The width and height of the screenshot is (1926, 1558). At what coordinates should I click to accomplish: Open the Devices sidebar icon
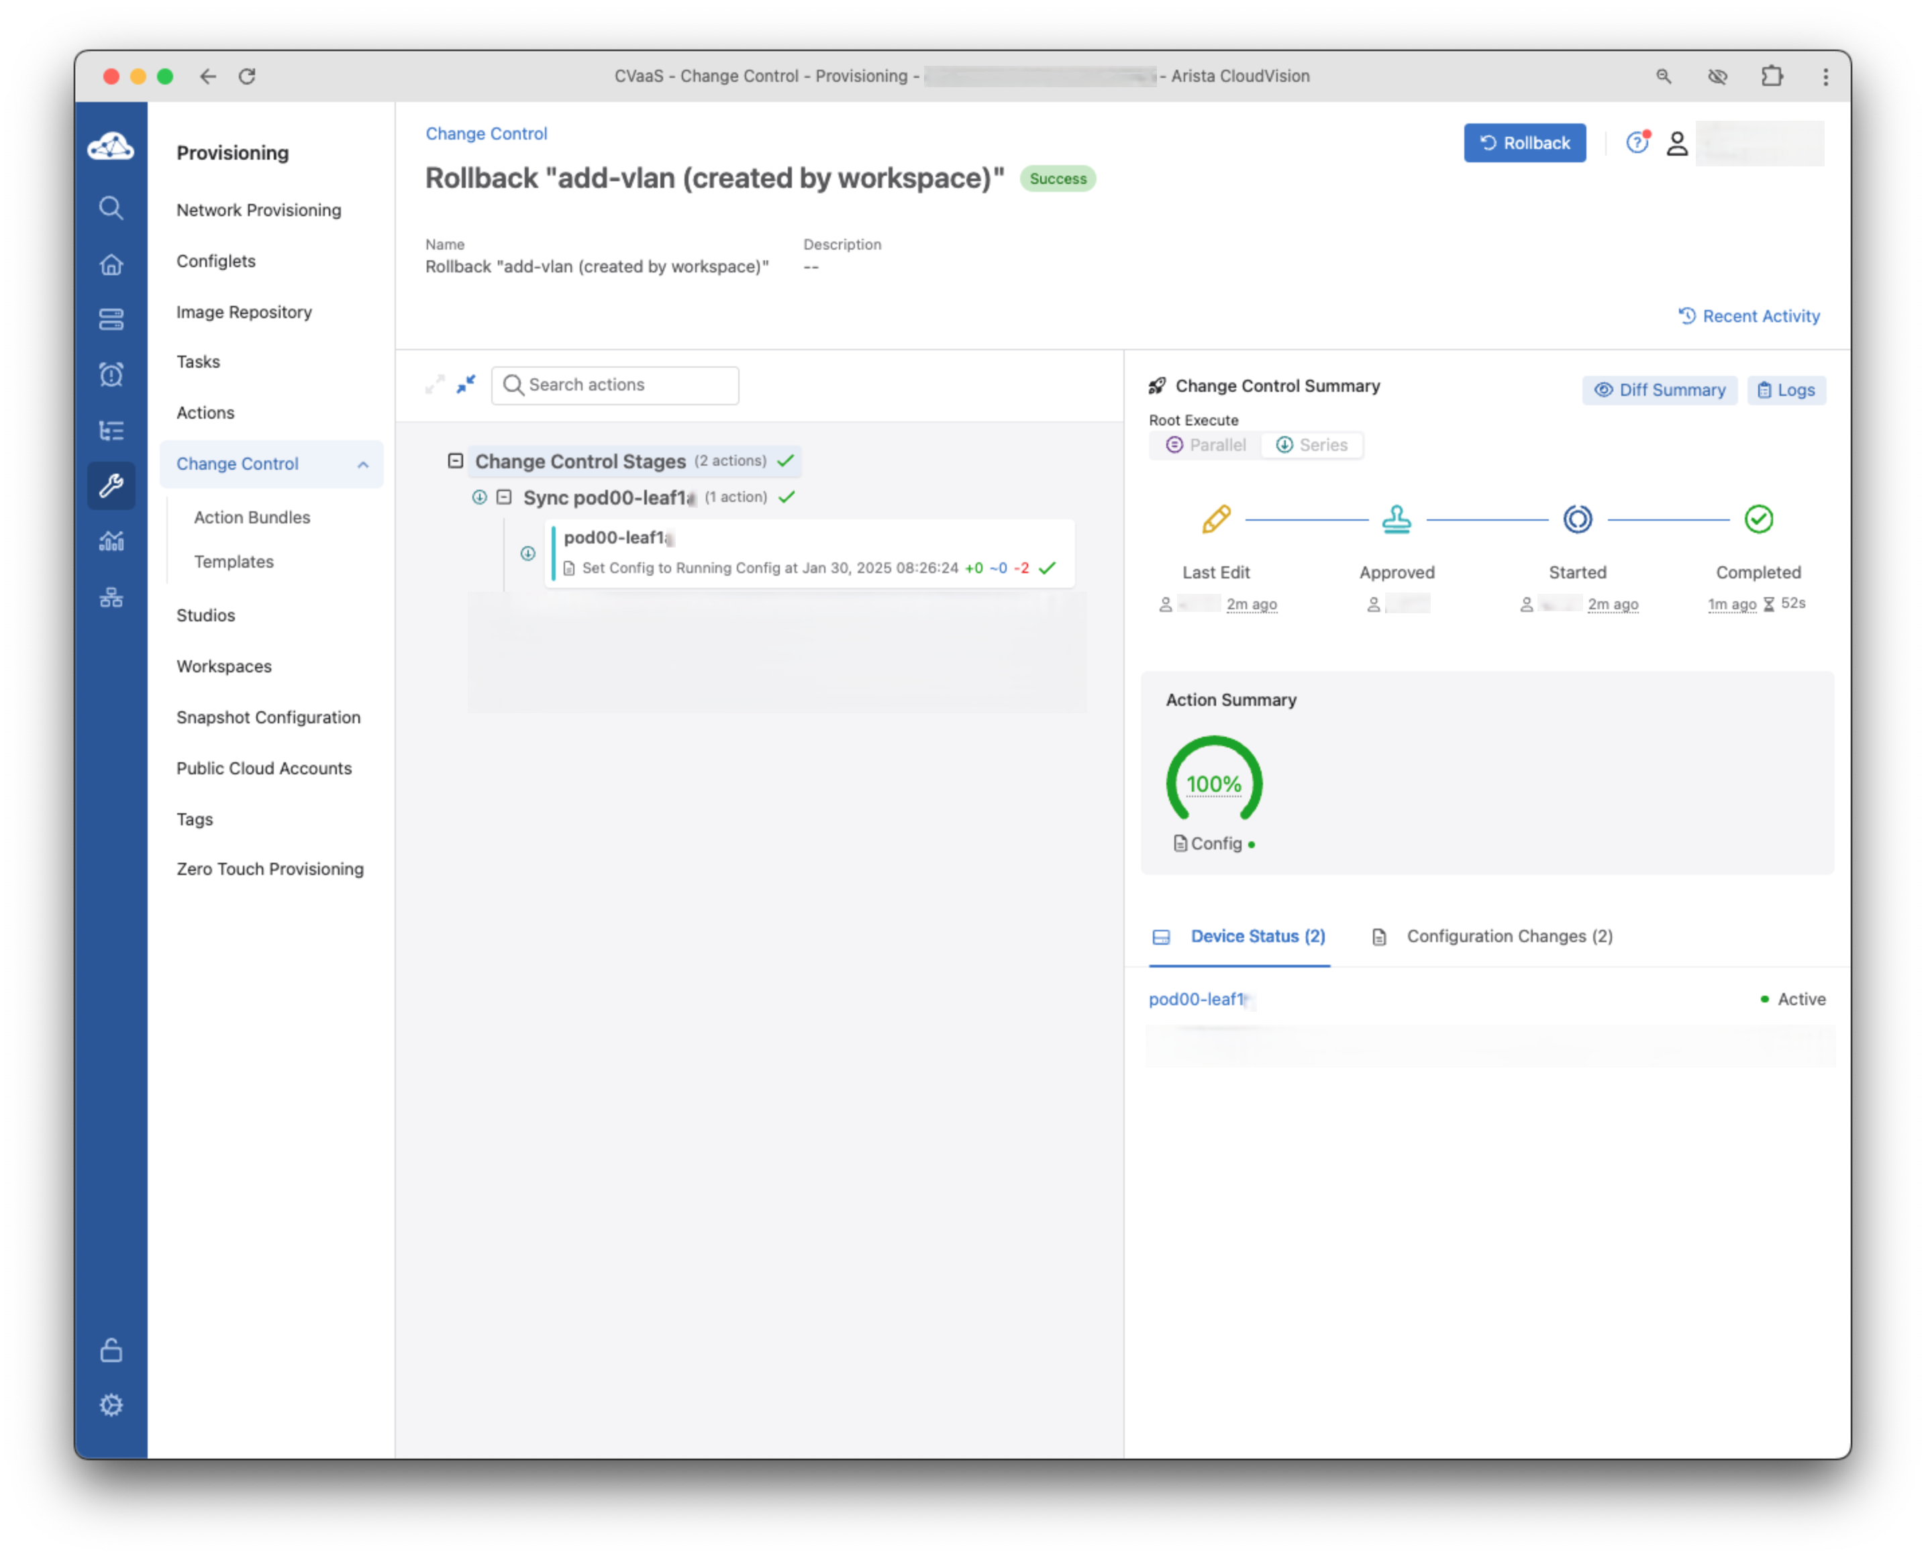(110, 319)
